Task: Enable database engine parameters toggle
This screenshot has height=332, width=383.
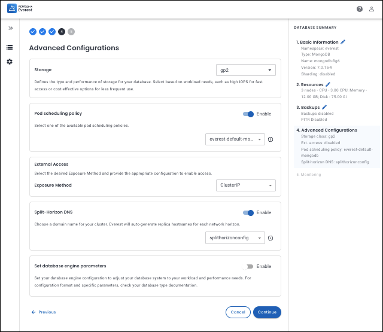Action: click(x=248, y=266)
